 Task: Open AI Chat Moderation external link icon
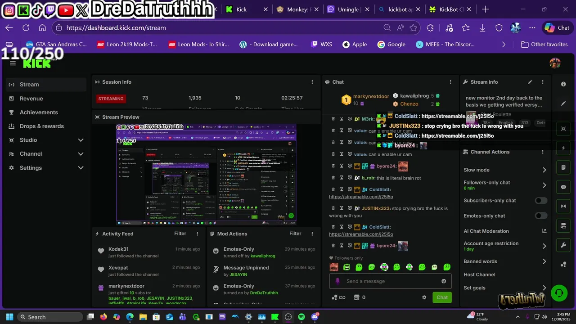click(x=544, y=231)
